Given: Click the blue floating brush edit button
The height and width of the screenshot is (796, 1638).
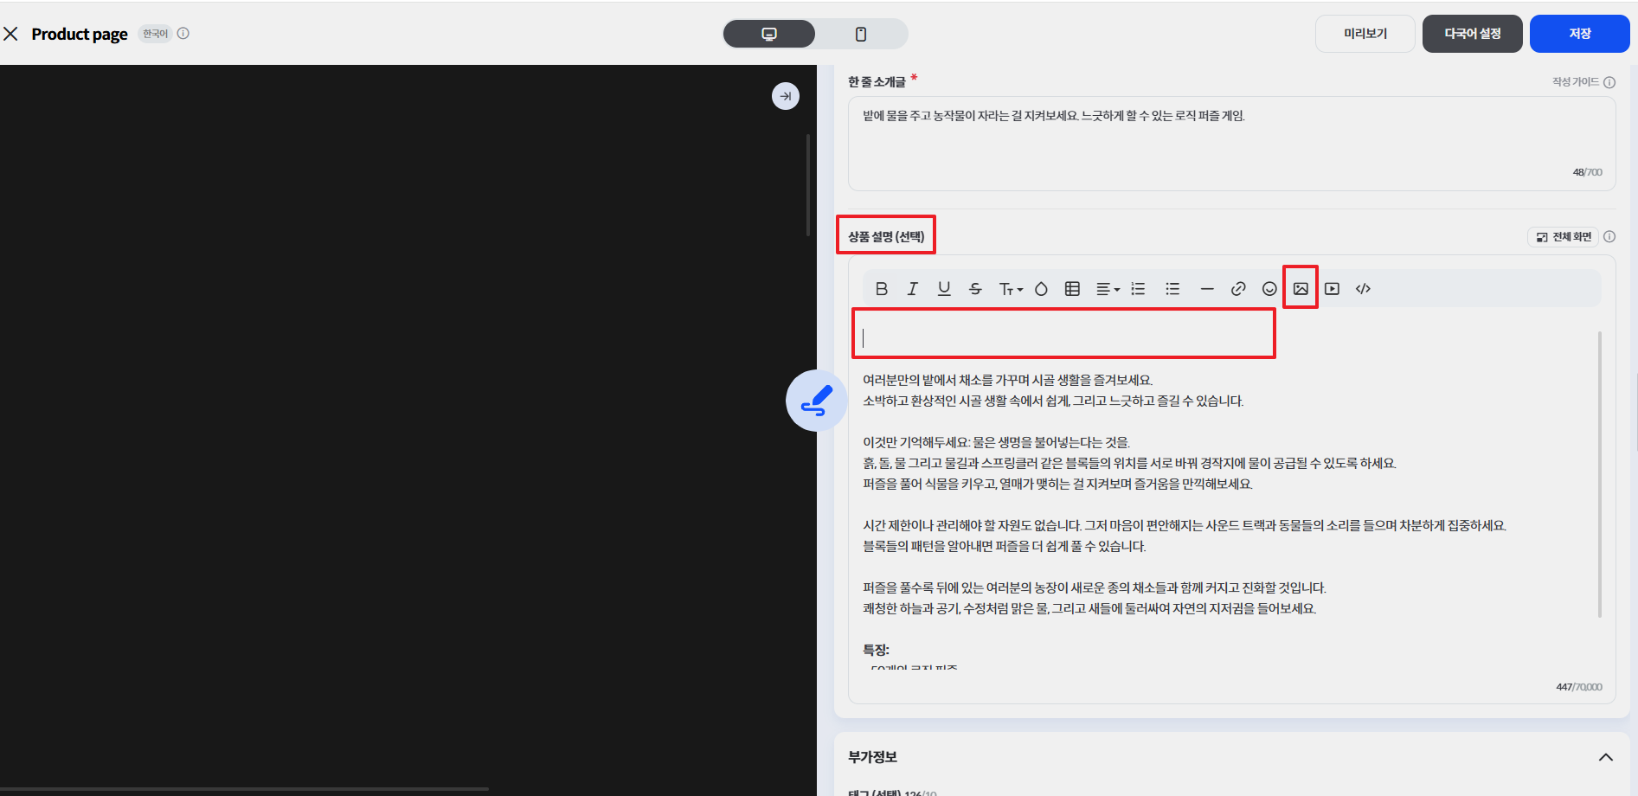Looking at the screenshot, I should point(816,401).
